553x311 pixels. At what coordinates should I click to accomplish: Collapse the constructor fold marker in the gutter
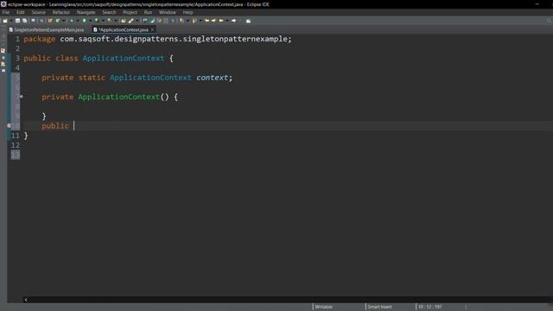[21, 97]
